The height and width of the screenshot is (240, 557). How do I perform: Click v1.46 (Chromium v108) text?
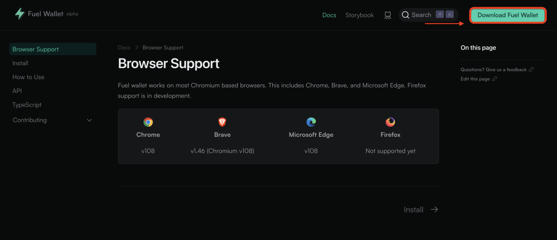pos(222,151)
